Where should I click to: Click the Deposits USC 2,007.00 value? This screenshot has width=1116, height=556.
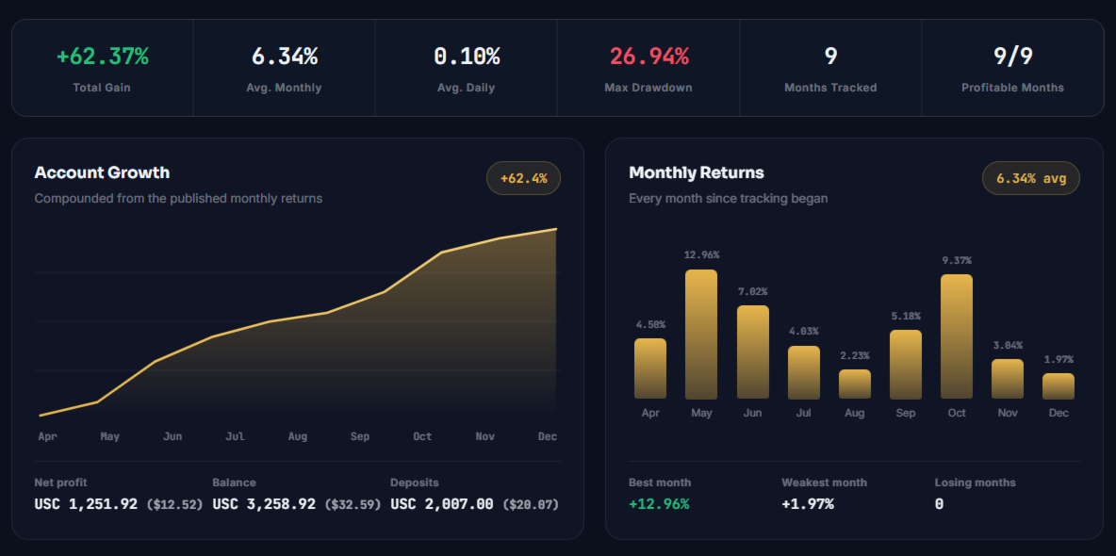coord(441,504)
